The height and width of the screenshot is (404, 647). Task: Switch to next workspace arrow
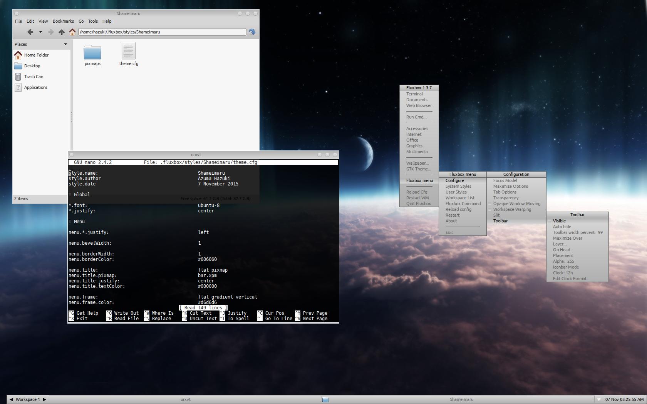tap(45, 399)
